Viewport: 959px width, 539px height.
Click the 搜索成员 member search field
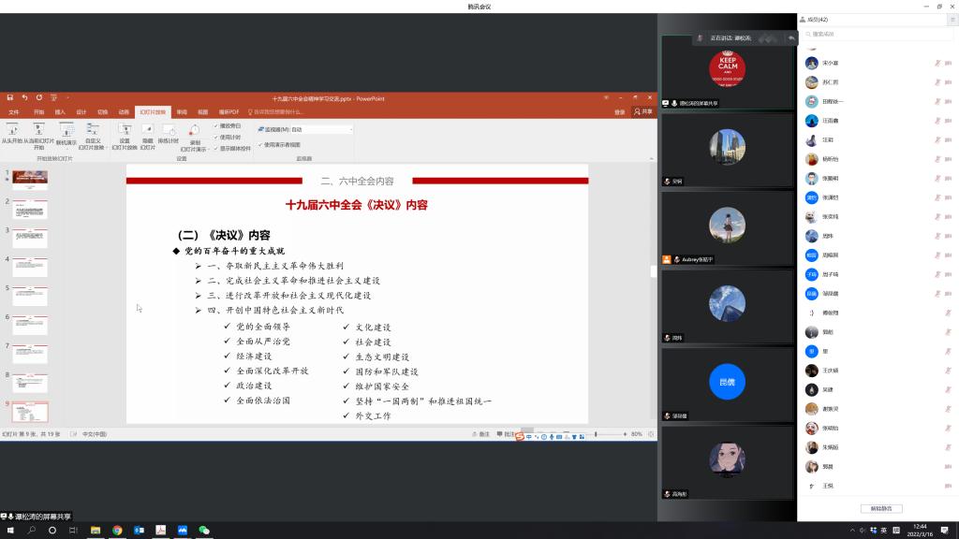(876, 34)
